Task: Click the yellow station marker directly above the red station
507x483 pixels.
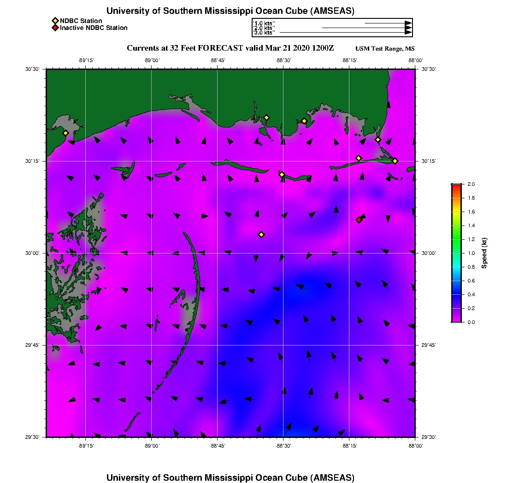Action: tap(359, 158)
